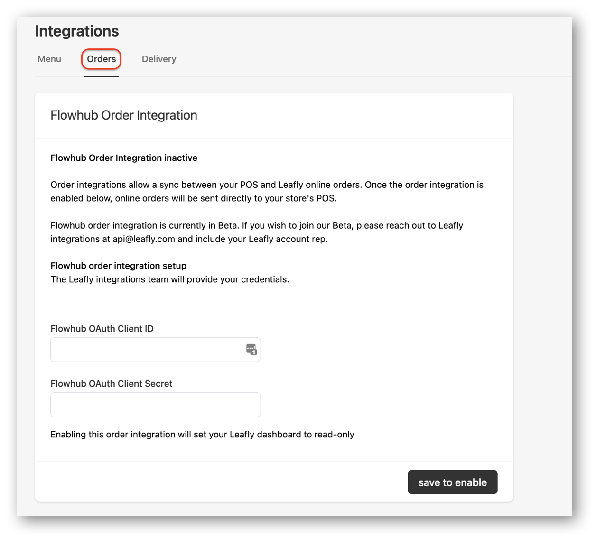Select the Orders tab
The height and width of the screenshot is (538, 596).
point(101,59)
